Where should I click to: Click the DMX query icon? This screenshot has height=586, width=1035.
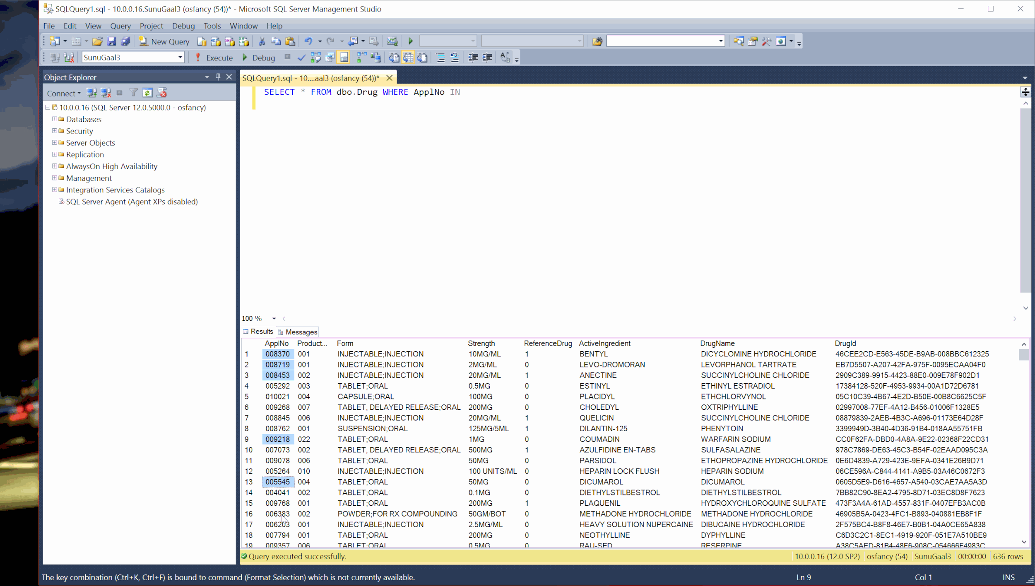tap(230, 41)
